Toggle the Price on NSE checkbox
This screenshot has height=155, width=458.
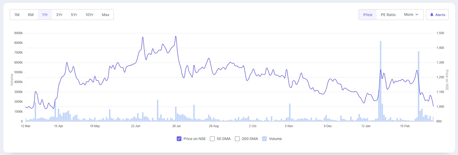(179, 139)
